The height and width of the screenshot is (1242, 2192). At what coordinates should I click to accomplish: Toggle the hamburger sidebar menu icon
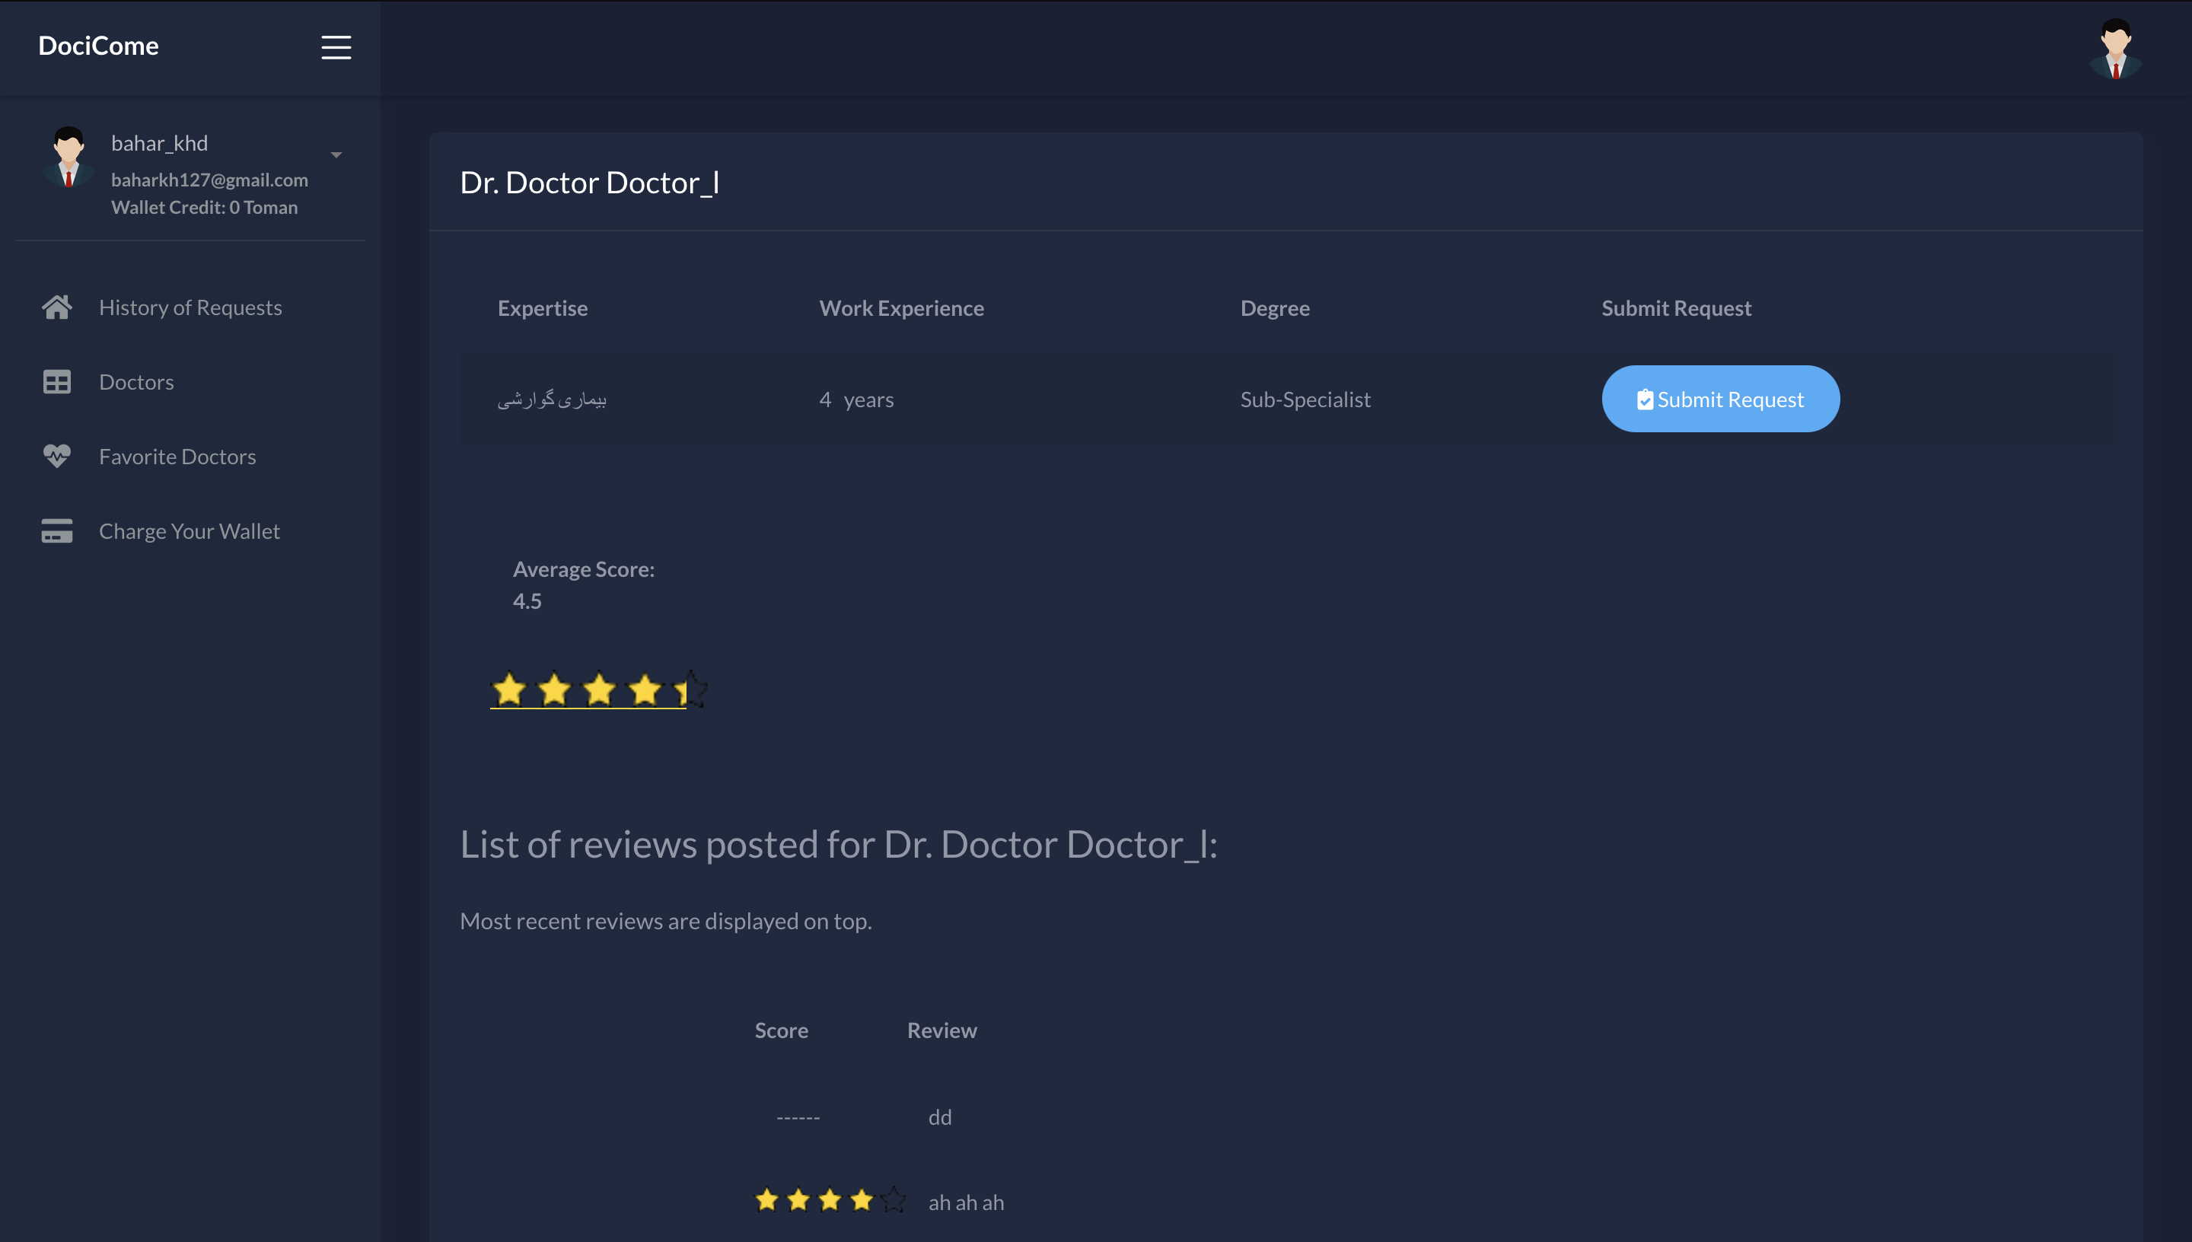(x=336, y=47)
